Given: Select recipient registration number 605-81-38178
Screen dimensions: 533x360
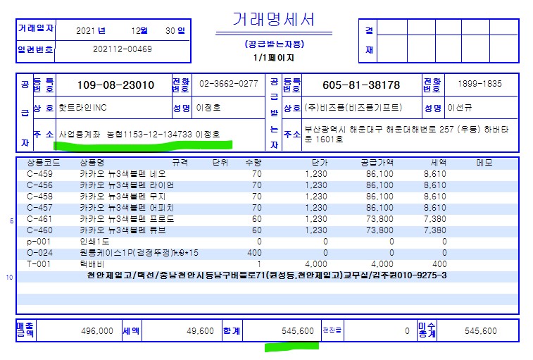Looking at the screenshot, I should tap(360, 85).
